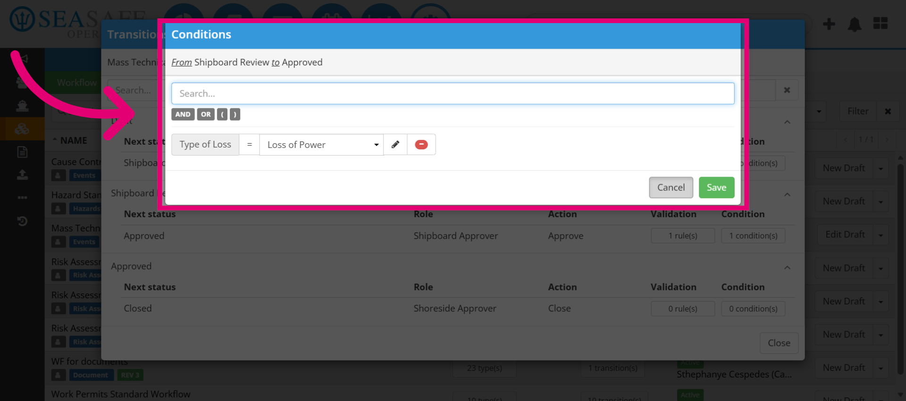
Task: Click New Draft for WF for documents
Action: coord(844,368)
